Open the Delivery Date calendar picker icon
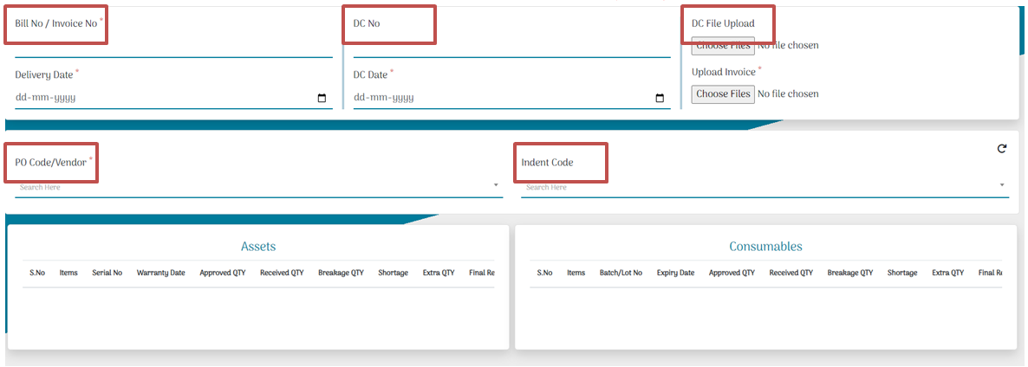1028x367 pixels. pyautogui.click(x=322, y=99)
